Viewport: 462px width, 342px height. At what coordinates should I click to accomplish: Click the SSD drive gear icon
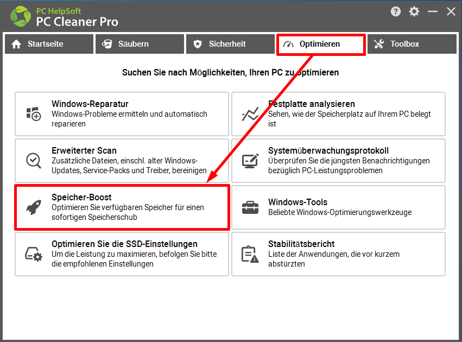click(34, 254)
